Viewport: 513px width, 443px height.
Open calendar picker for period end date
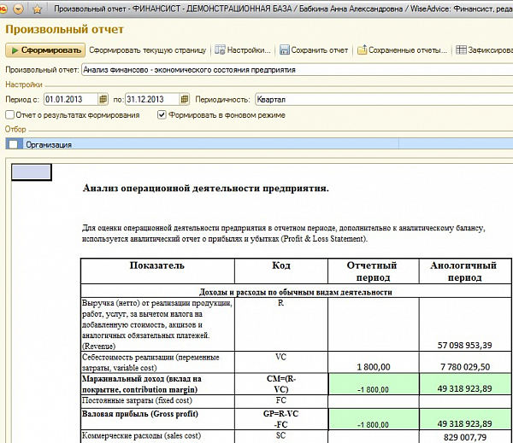pyautogui.click(x=185, y=100)
